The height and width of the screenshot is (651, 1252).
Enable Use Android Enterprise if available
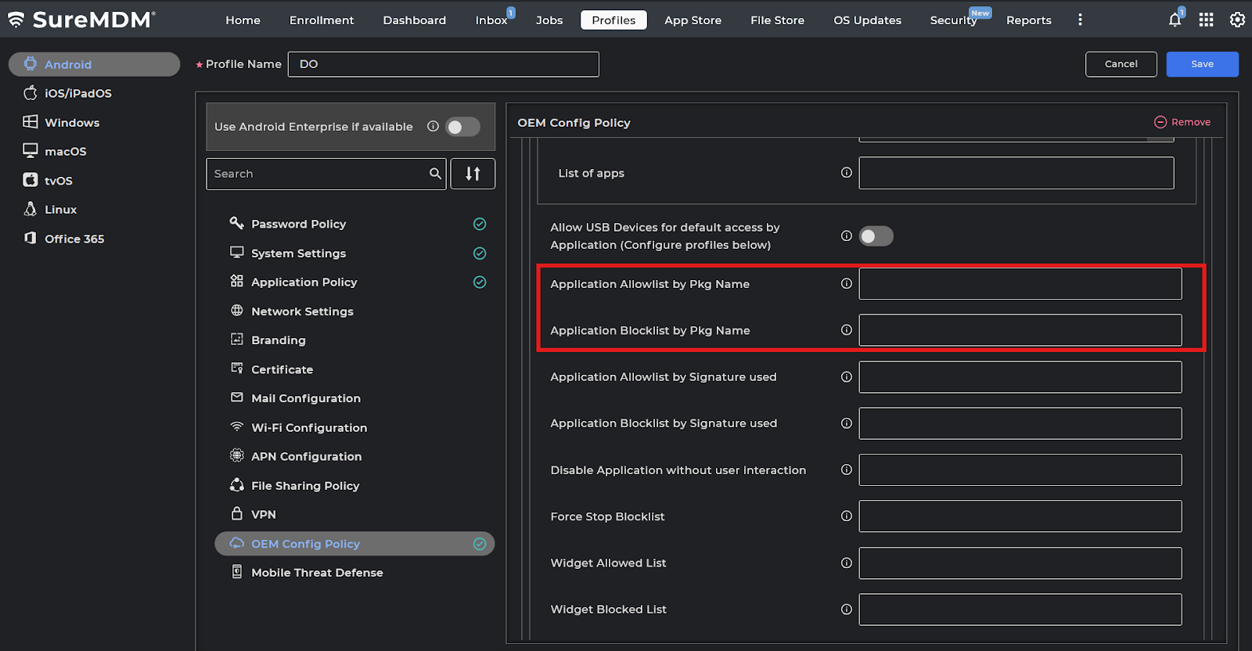462,127
